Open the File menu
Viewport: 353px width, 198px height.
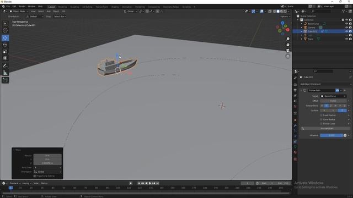[x=8, y=7]
